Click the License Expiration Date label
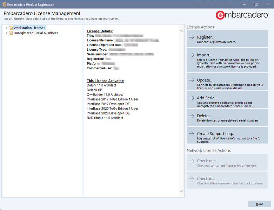274x210 pixels. [105, 45]
